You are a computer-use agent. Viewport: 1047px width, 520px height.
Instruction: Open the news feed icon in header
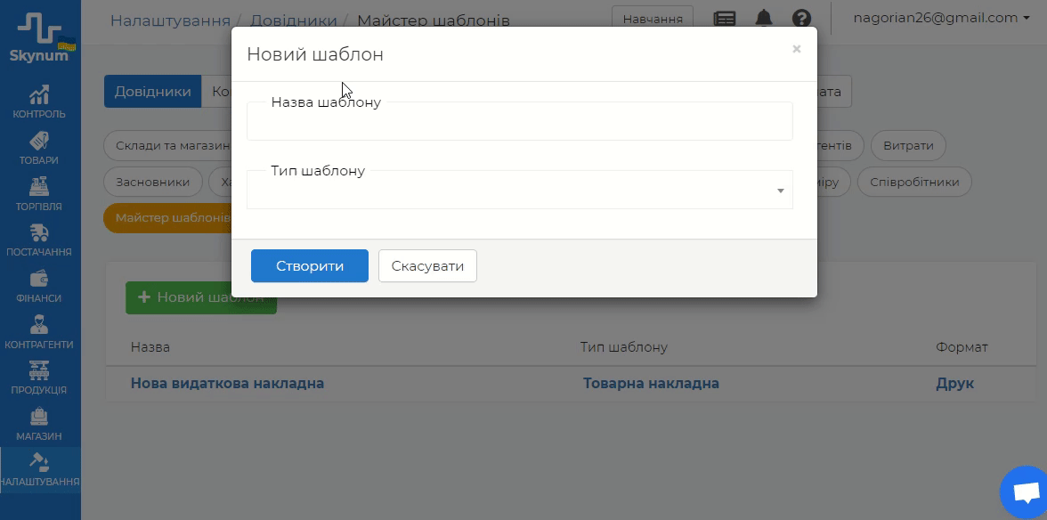coord(725,19)
